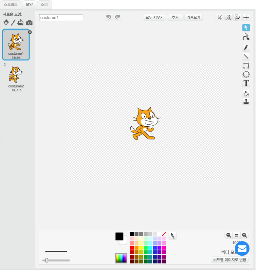Flip costume left-right

229,17
